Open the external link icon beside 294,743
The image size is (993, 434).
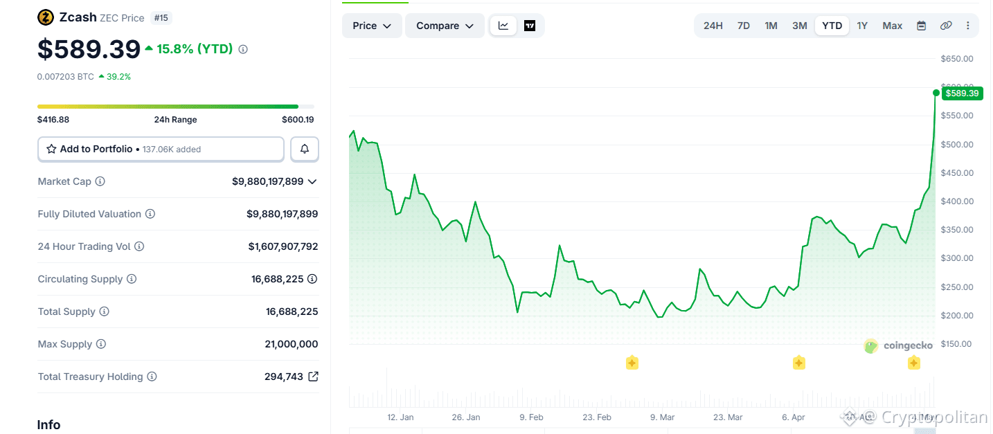(313, 377)
